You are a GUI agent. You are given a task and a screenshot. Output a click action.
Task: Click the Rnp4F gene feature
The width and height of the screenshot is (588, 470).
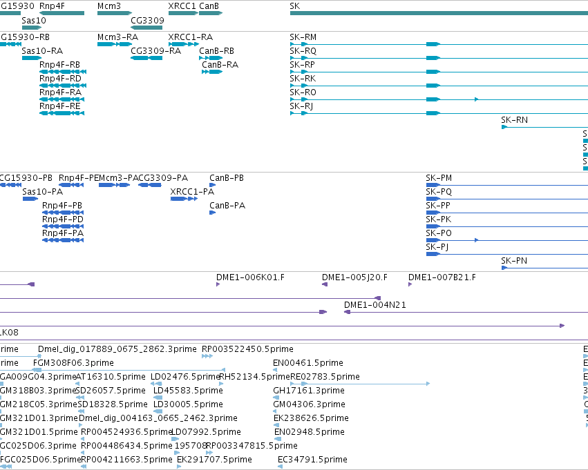click(62, 13)
